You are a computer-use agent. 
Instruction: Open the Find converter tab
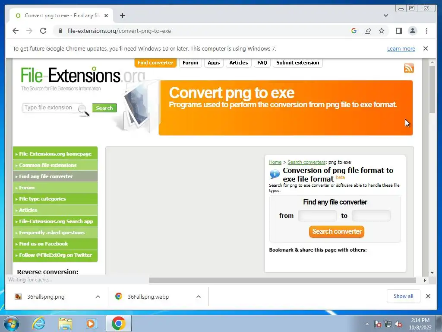click(x=155, y=63)
